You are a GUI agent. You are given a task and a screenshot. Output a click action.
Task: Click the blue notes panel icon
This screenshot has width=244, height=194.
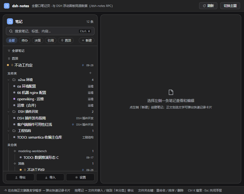[x=10, y=21]
